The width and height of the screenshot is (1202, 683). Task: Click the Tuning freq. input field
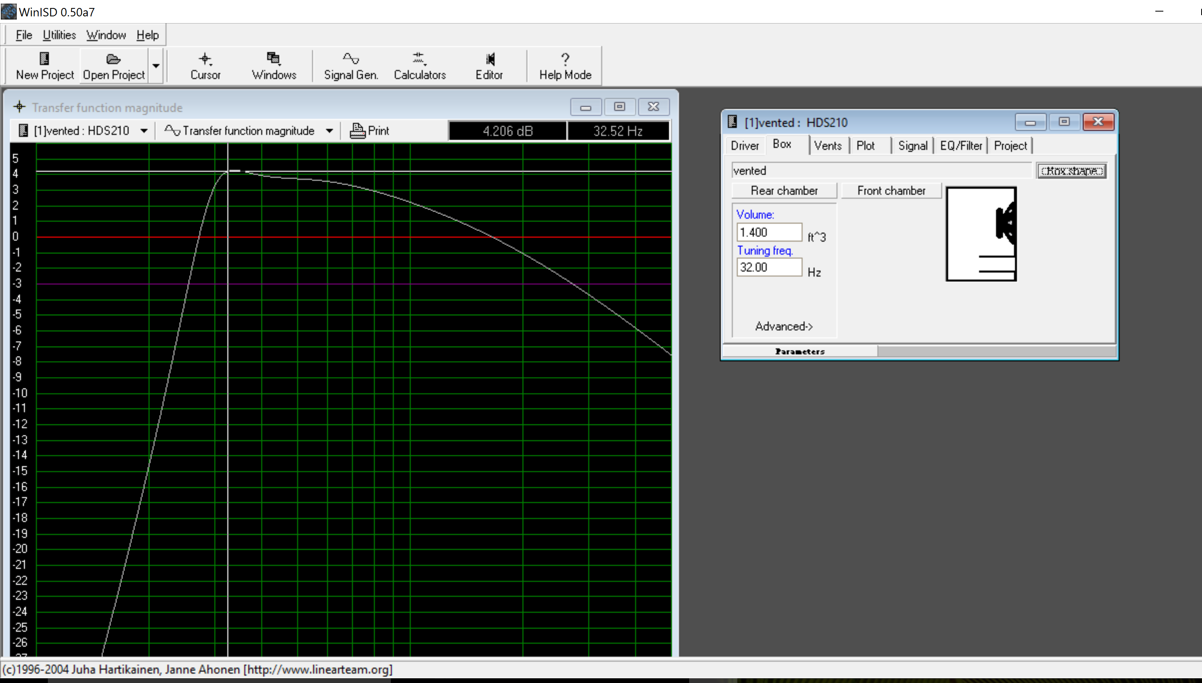click(x=769, y=267)
